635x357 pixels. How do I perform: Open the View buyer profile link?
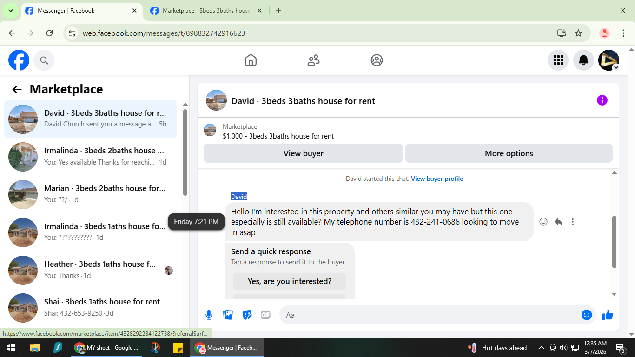coord(437,178)
